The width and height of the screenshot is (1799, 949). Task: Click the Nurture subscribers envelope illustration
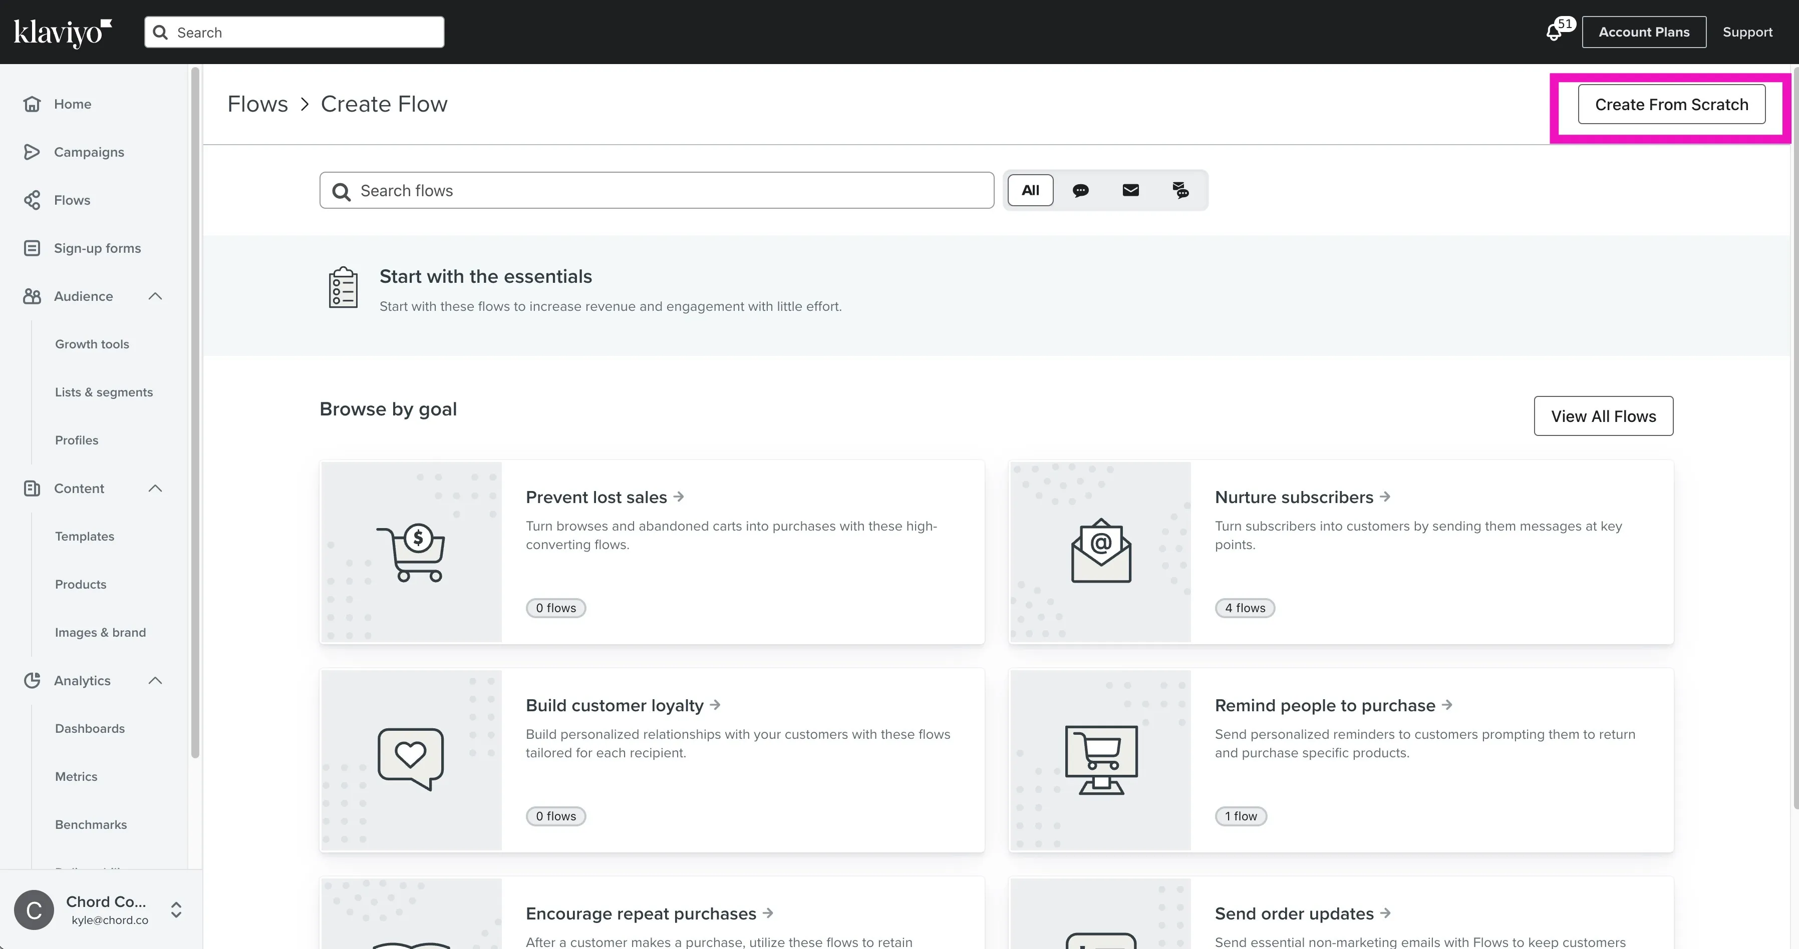click(x=1101, y=551)
